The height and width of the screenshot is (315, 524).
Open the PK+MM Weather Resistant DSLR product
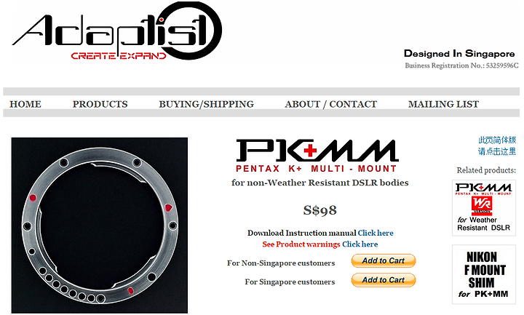(x=483, y=208)
